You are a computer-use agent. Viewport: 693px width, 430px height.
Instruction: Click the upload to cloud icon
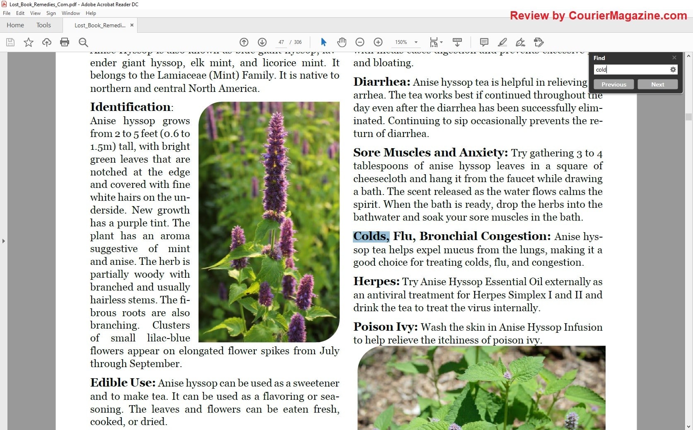[x=47, y=42]
